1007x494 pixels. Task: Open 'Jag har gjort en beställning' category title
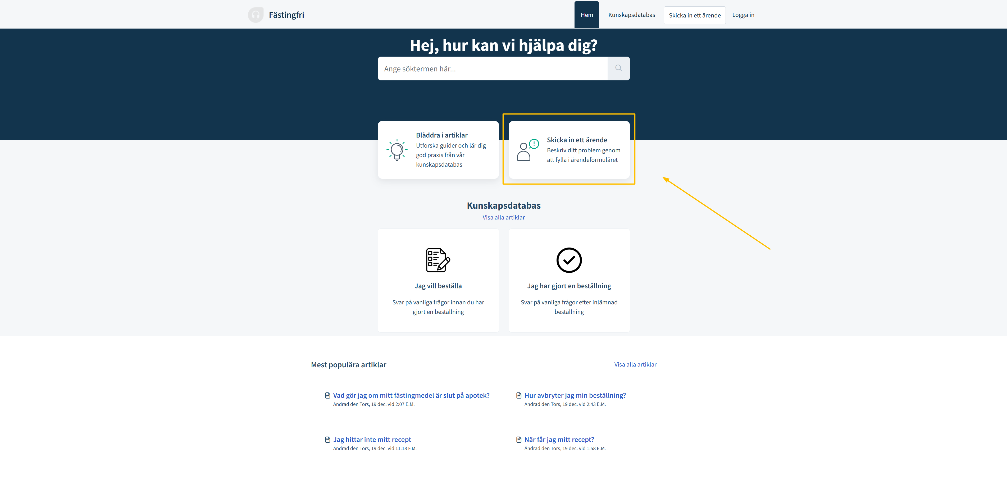coord(569,286)
